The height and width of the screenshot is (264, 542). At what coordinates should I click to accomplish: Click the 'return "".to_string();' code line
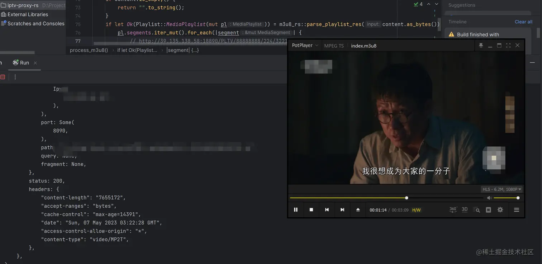151,8
